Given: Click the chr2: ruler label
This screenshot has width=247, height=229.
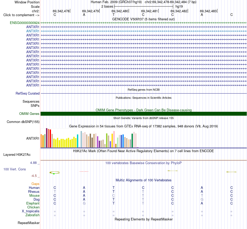Looking at the screenshot, I should pos(36,11).
